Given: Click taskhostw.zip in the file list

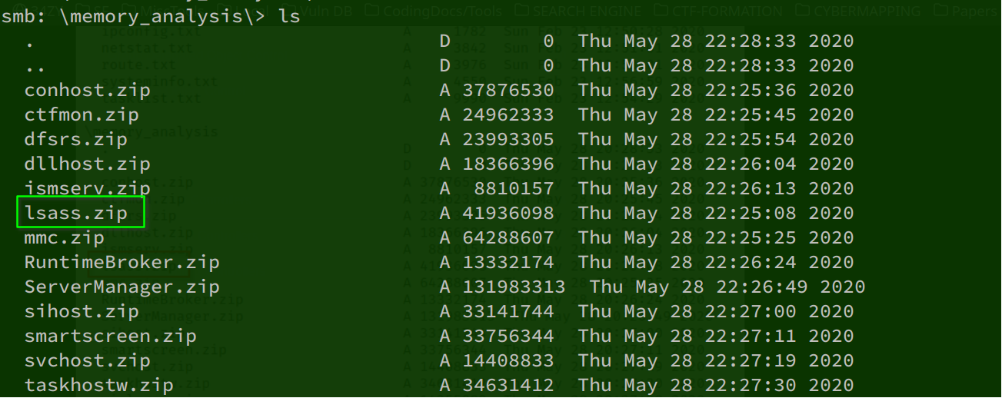Looking at the screenshot, I should (99, 386).
